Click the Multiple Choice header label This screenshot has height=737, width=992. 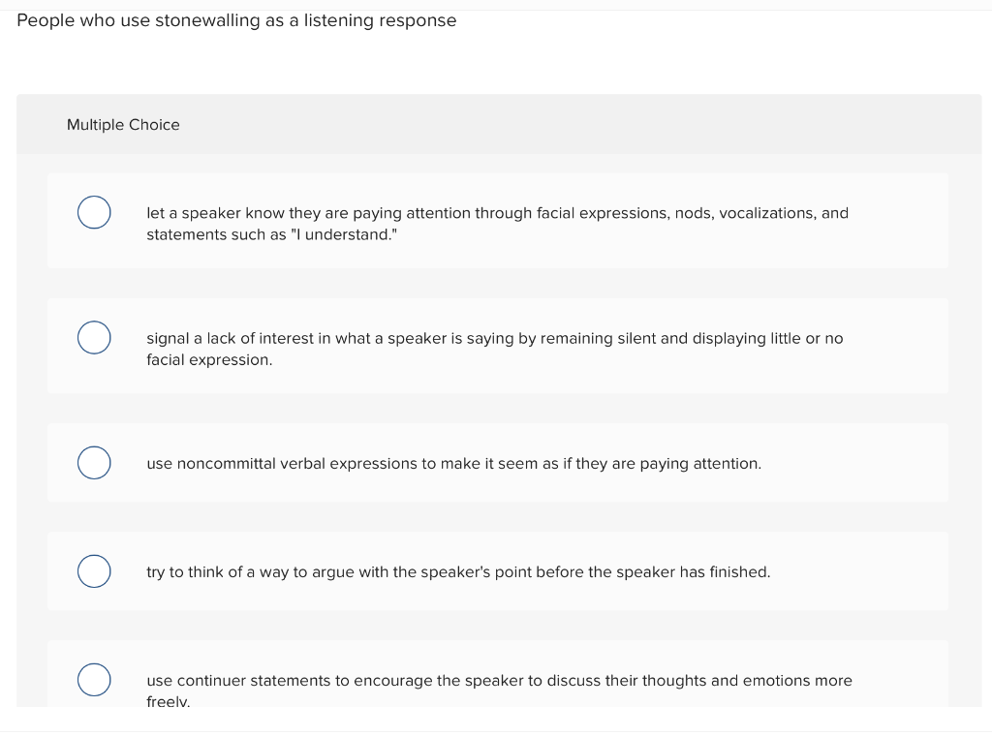tap(123, 125)
